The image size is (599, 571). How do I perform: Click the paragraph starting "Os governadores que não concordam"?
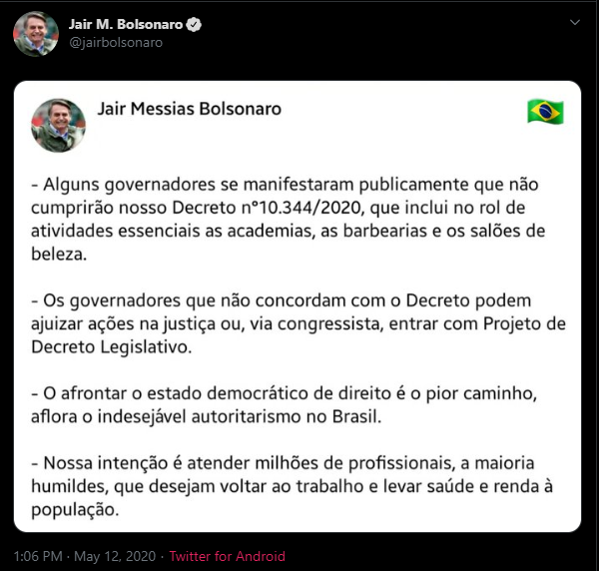299,323
